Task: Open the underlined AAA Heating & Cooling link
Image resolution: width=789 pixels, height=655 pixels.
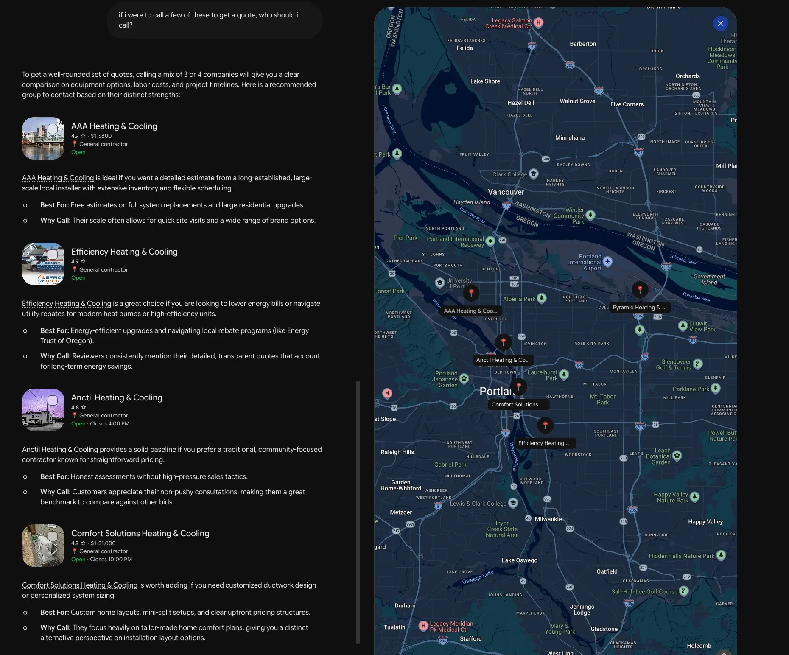Action: 58,178
